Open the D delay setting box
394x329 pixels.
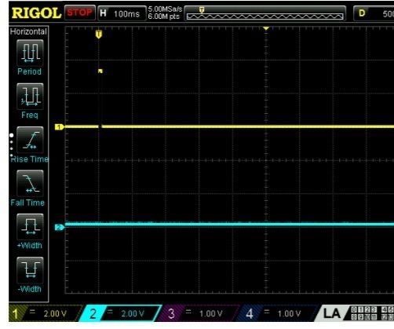[374, 13]
